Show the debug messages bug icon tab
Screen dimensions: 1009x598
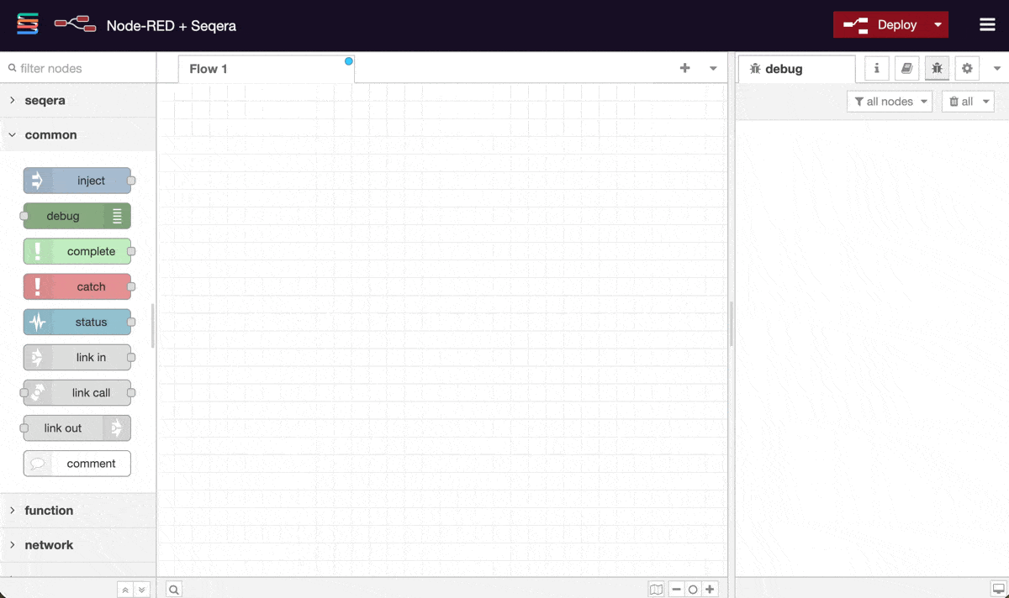coord(937,69)
